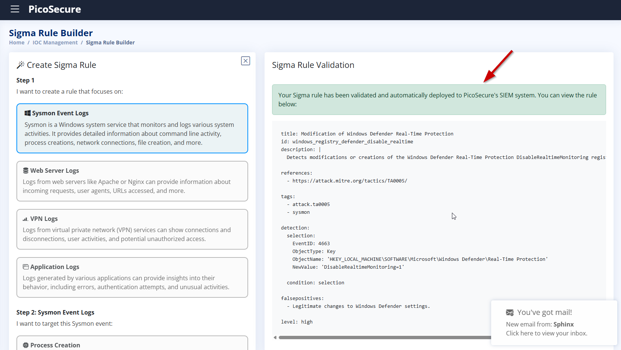Choose the Process Creation event card

tap(132, 343)
